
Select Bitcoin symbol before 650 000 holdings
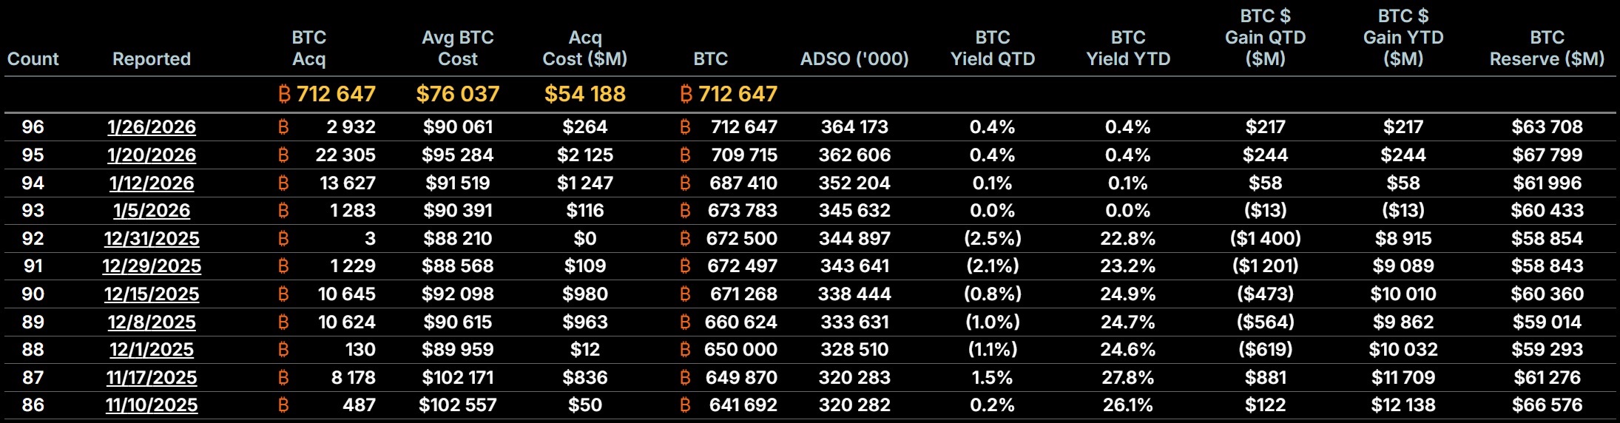(685, 350)
